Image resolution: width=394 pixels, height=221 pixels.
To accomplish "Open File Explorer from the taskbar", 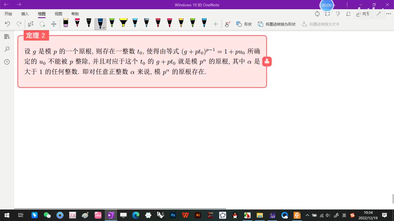I will click(260, 215).
